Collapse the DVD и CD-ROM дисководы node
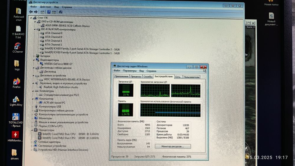295x166 pixels. 35,22
